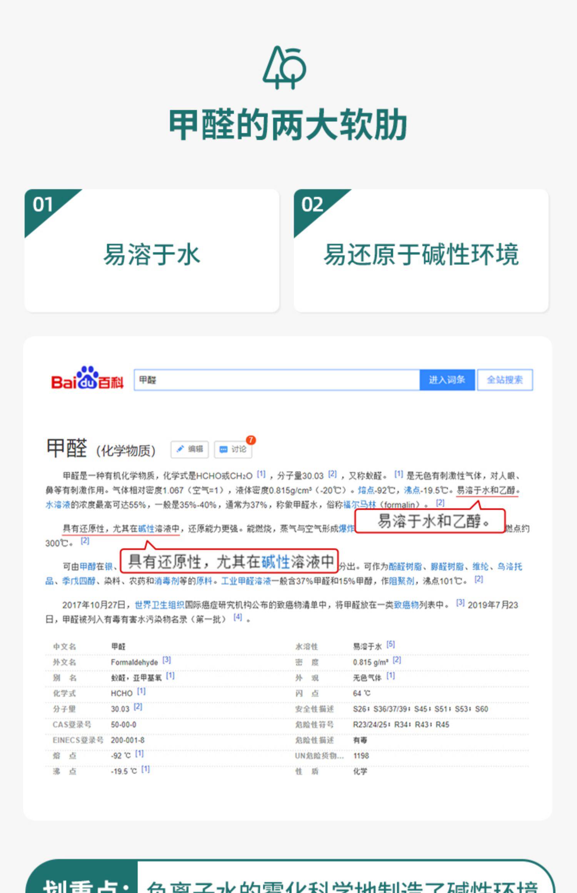Open the 甲醇 link
Image resolution: width=577 pixels, height=893 pixels.
pos(88,566)
